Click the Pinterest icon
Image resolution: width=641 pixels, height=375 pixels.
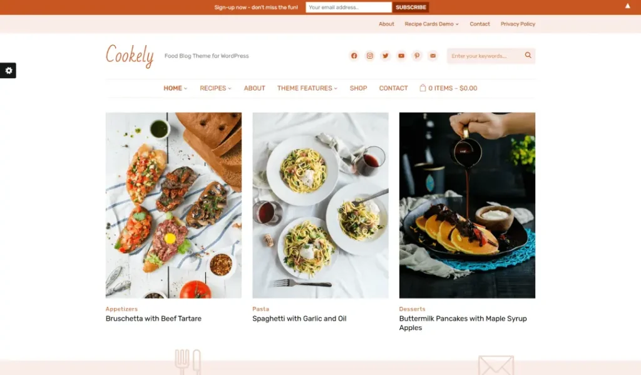coord(417,56)
